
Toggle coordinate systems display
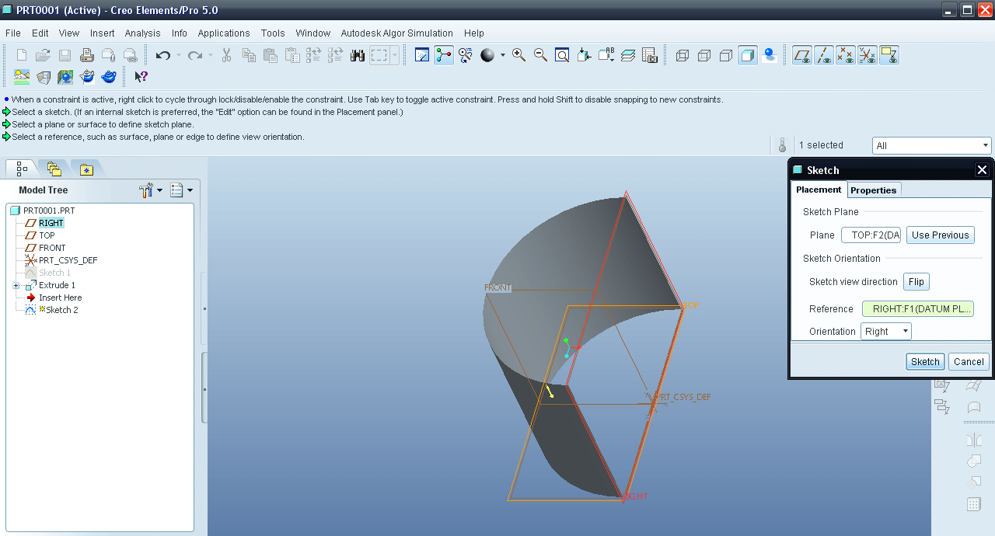point(868,55)
